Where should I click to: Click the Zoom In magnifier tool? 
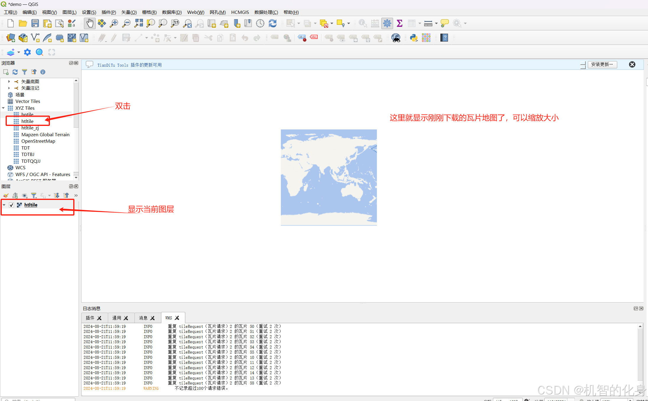pyautogui.click(x=114, y=23)
